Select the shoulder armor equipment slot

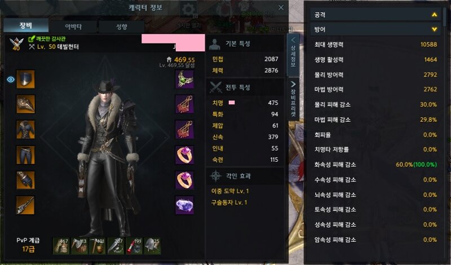pyautogui.click(x=25, y=104)
